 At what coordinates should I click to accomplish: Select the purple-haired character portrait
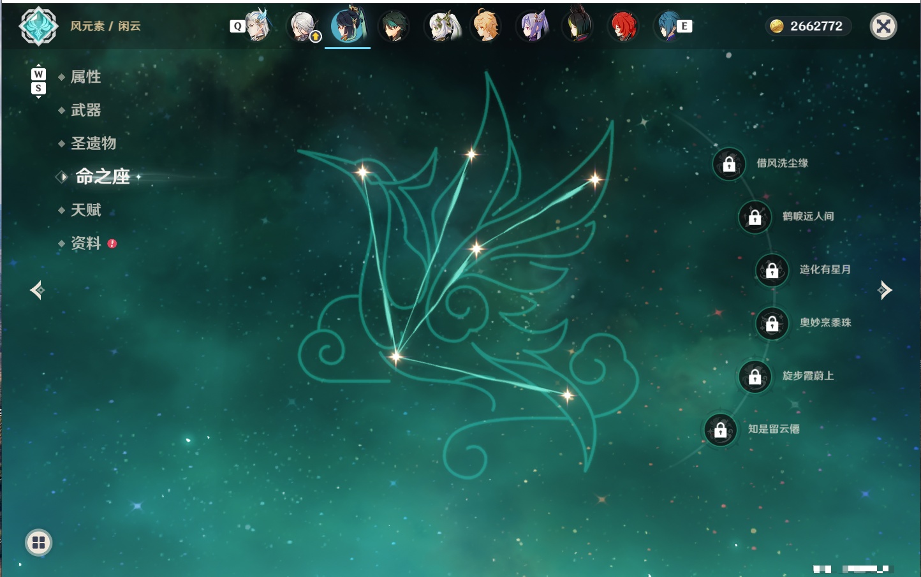pyautogui.click(x=532, y=26)
